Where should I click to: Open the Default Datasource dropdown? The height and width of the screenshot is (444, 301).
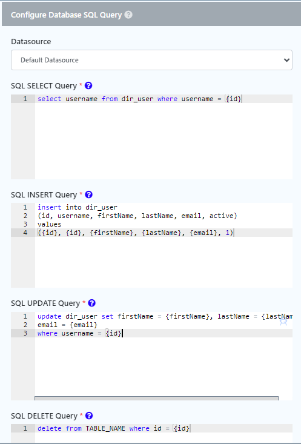[x=151, y=60]
